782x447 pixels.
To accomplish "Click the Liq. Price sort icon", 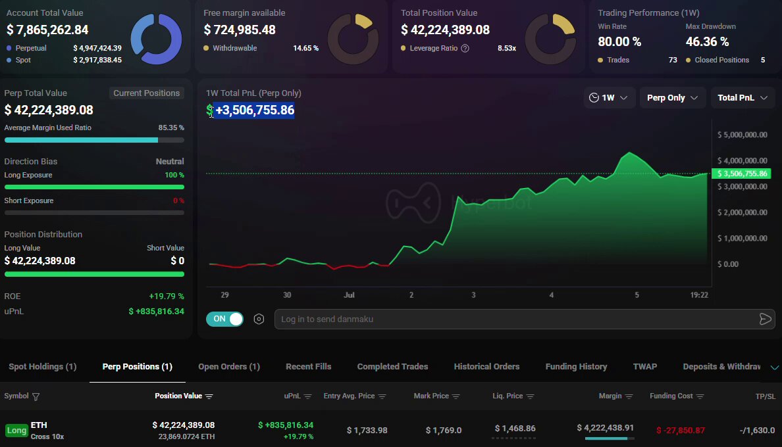I will point(530,396).
